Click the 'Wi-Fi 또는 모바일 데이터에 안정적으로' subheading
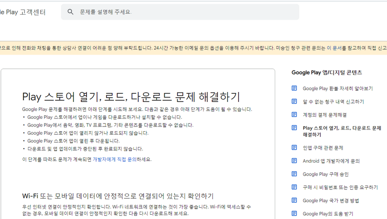The height and width of the screenshot is (219, 387). click(x=118, y=196)
